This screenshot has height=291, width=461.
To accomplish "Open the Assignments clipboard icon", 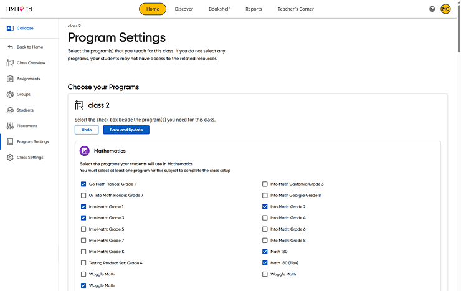I will click(10, 79).
